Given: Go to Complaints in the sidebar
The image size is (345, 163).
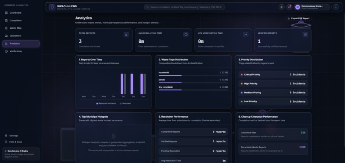Looking at the screenshot, I should coord(21,21).
